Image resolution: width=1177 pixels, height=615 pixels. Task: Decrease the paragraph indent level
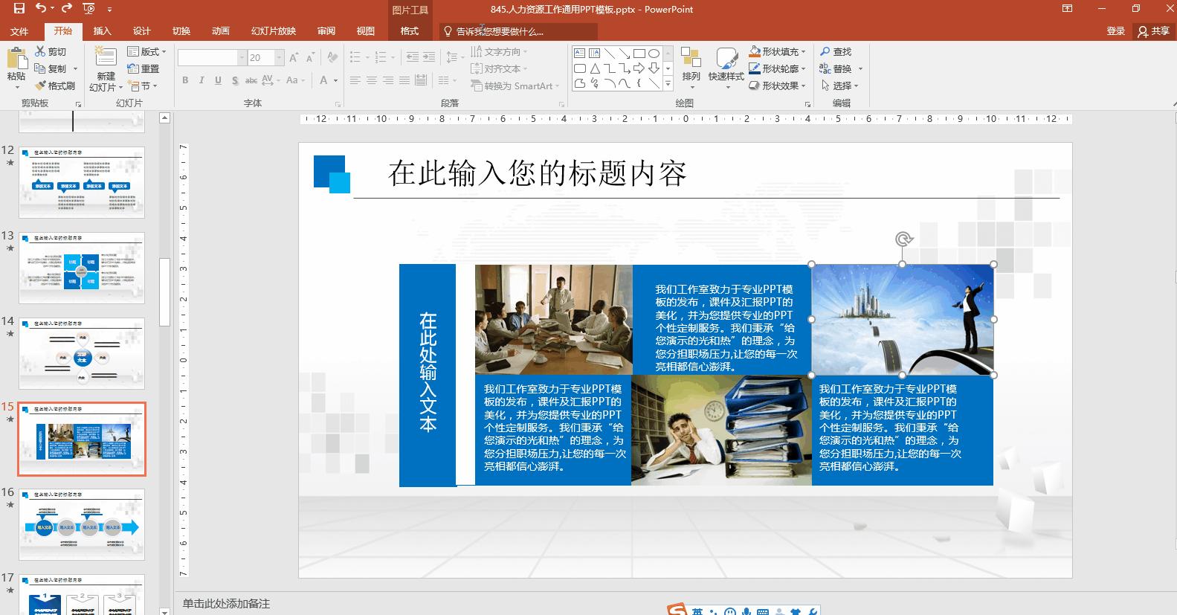(x=413, y=57)
